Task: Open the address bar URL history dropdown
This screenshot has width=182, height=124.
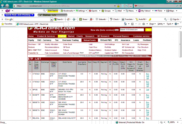Action: point(115,6)
